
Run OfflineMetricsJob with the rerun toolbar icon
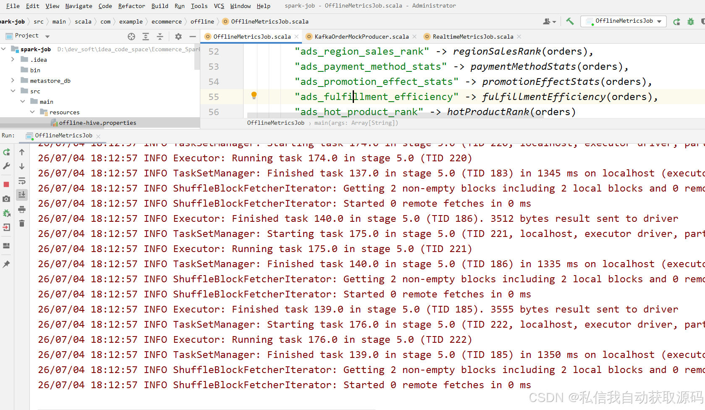coord(676,21)
